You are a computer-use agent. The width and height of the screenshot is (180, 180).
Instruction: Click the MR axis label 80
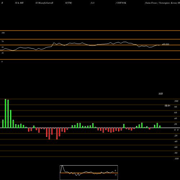pyautogui.click(x=176, y=107)
